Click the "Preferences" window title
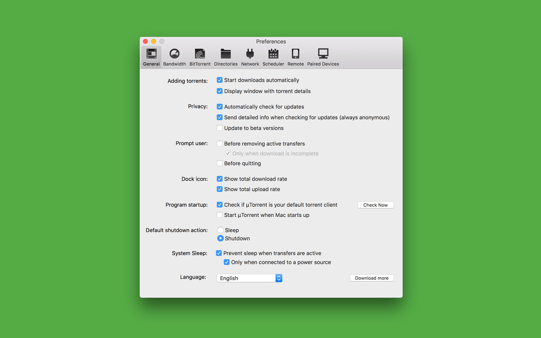 271,41
